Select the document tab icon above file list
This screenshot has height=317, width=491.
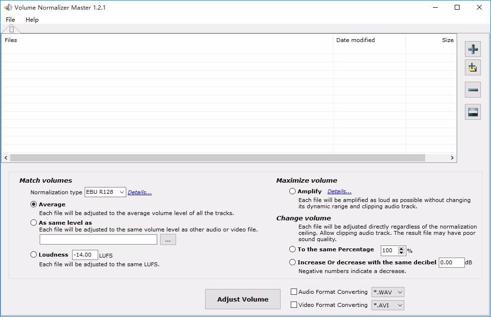click(12, 29)
